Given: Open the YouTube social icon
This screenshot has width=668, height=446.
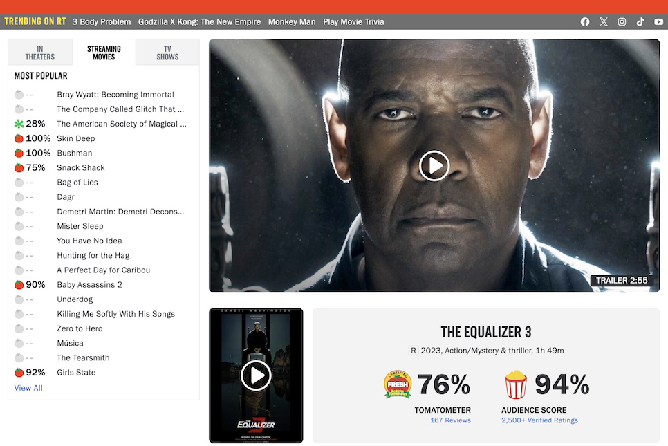Looking at the screenshot, I should tap(658, 21).
